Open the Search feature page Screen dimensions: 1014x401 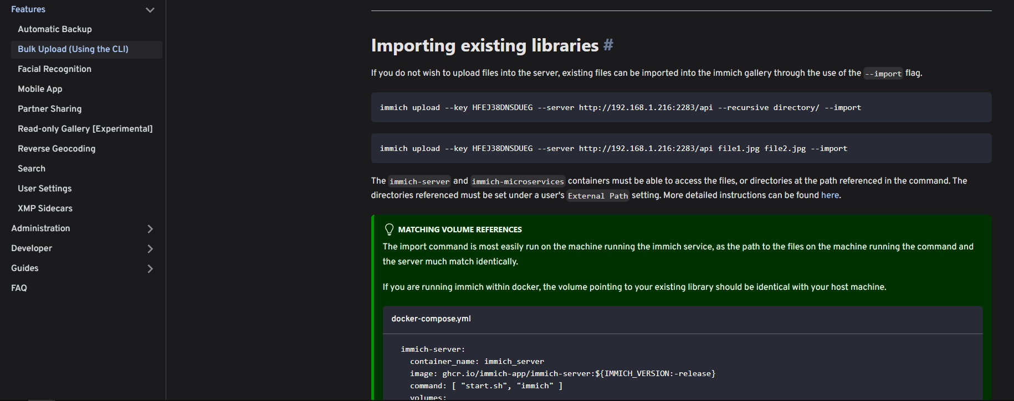pyautogui.click(x=32, y=169)
